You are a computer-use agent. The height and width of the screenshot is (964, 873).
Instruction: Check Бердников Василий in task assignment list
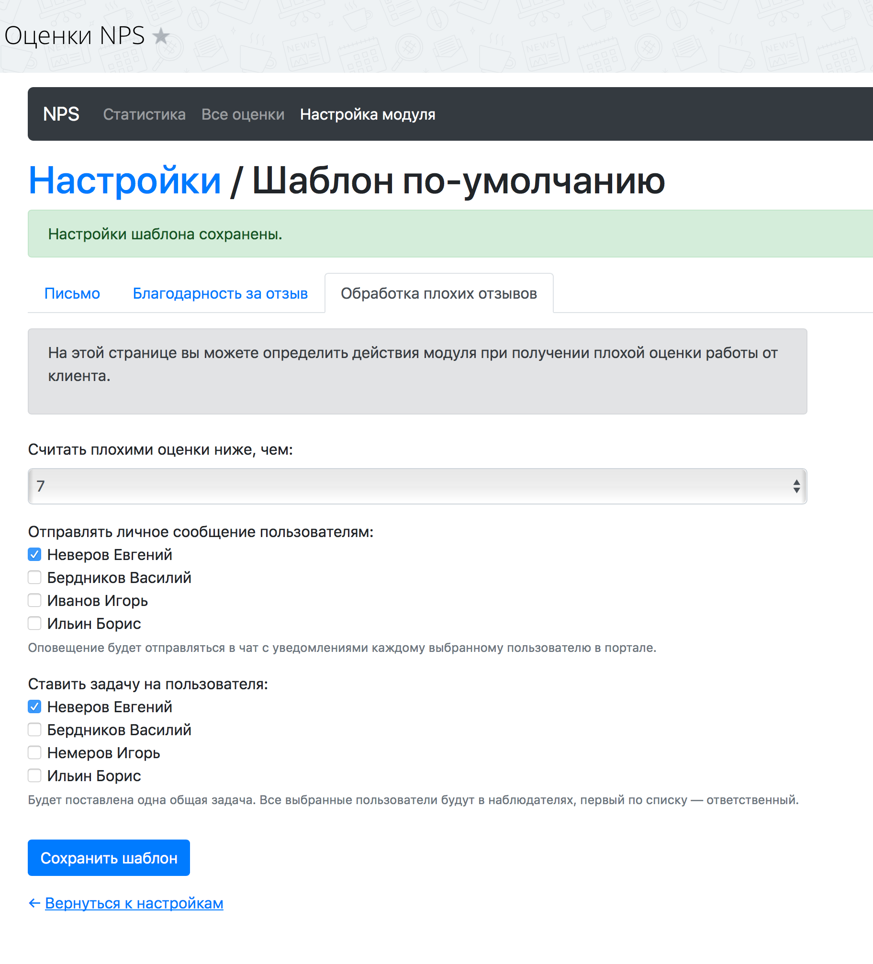(34, 730)
